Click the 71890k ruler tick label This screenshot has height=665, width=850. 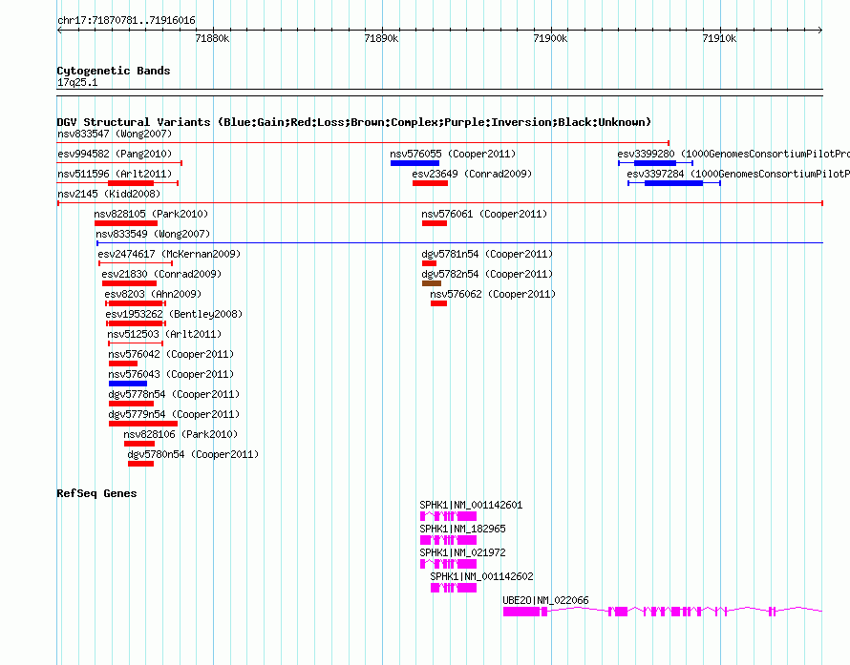(x=382, y=38)
